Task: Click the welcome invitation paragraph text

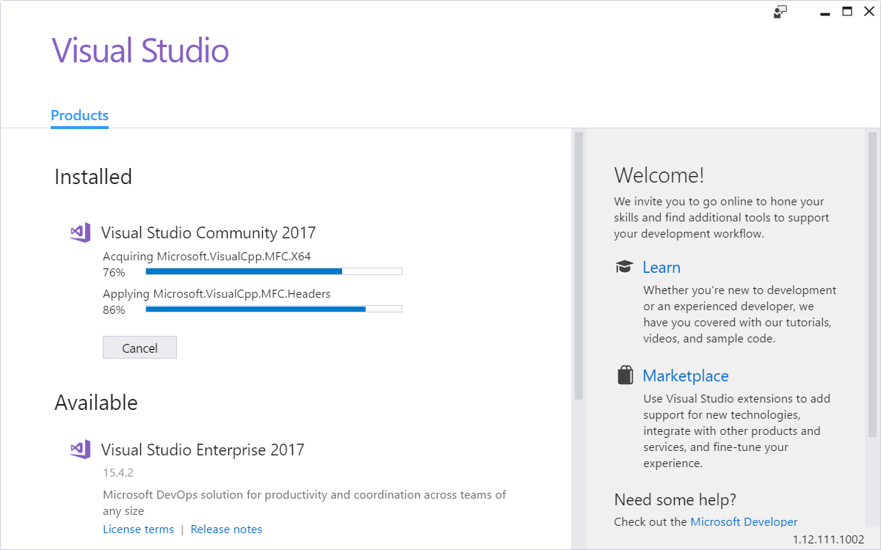Action: tap(722, 218)
